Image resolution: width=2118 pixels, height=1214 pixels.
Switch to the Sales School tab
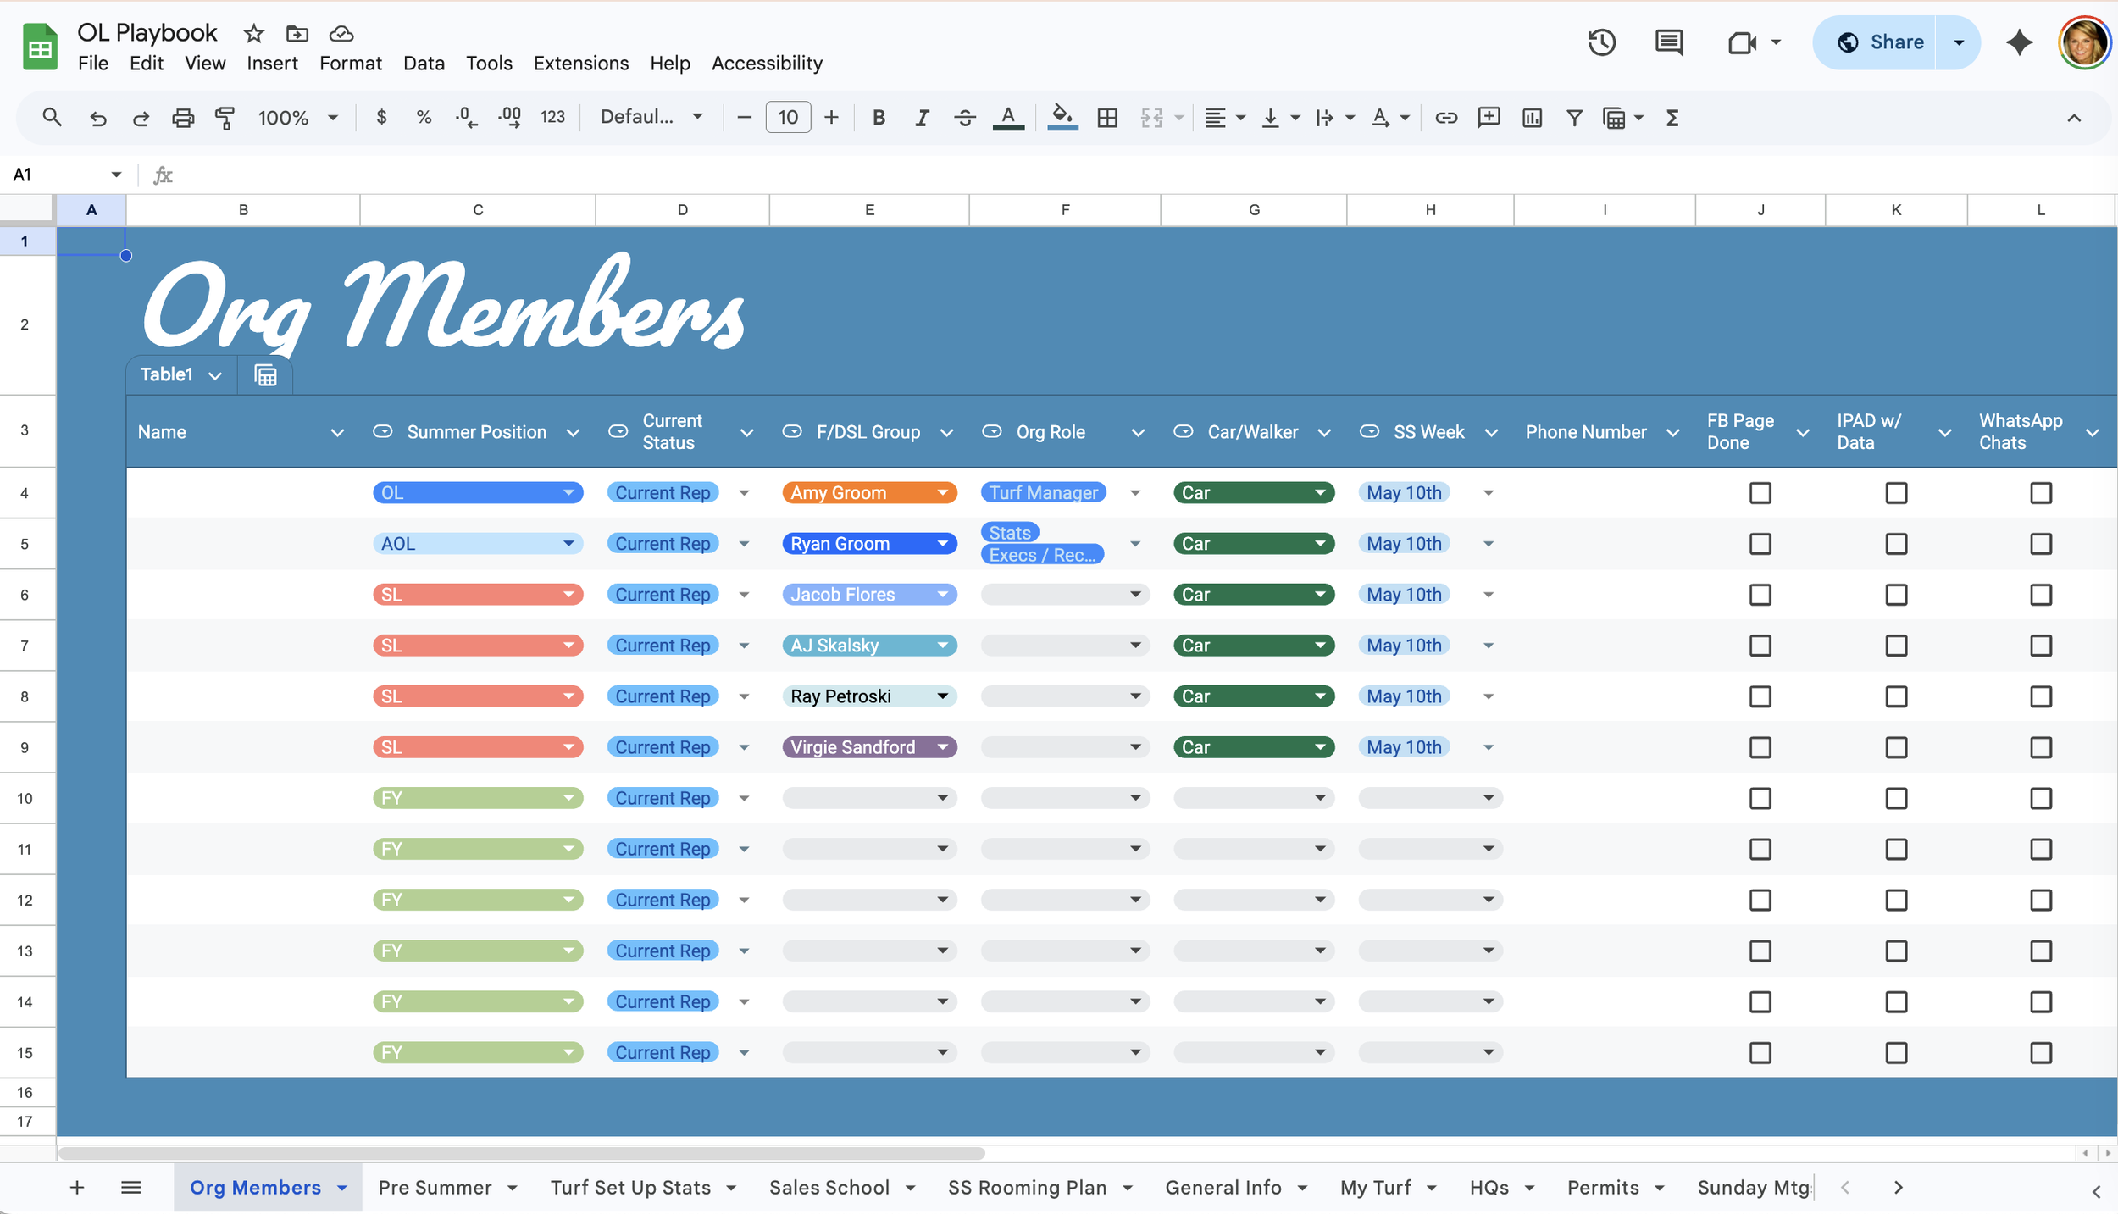tap(829, 1188)
